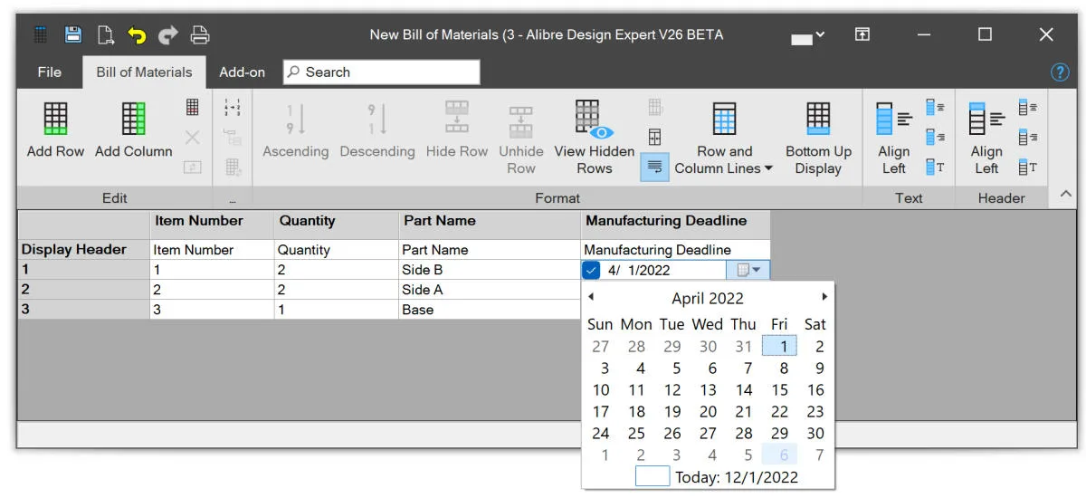
Task: Open the date picker calendar dropdown button
Action: [748, 270]
